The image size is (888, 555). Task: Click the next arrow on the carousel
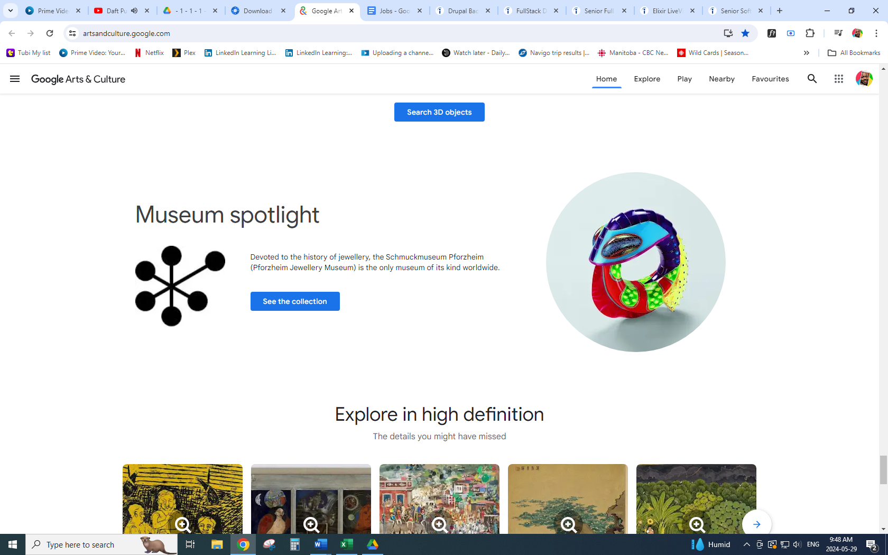click(x=756, y=524)
